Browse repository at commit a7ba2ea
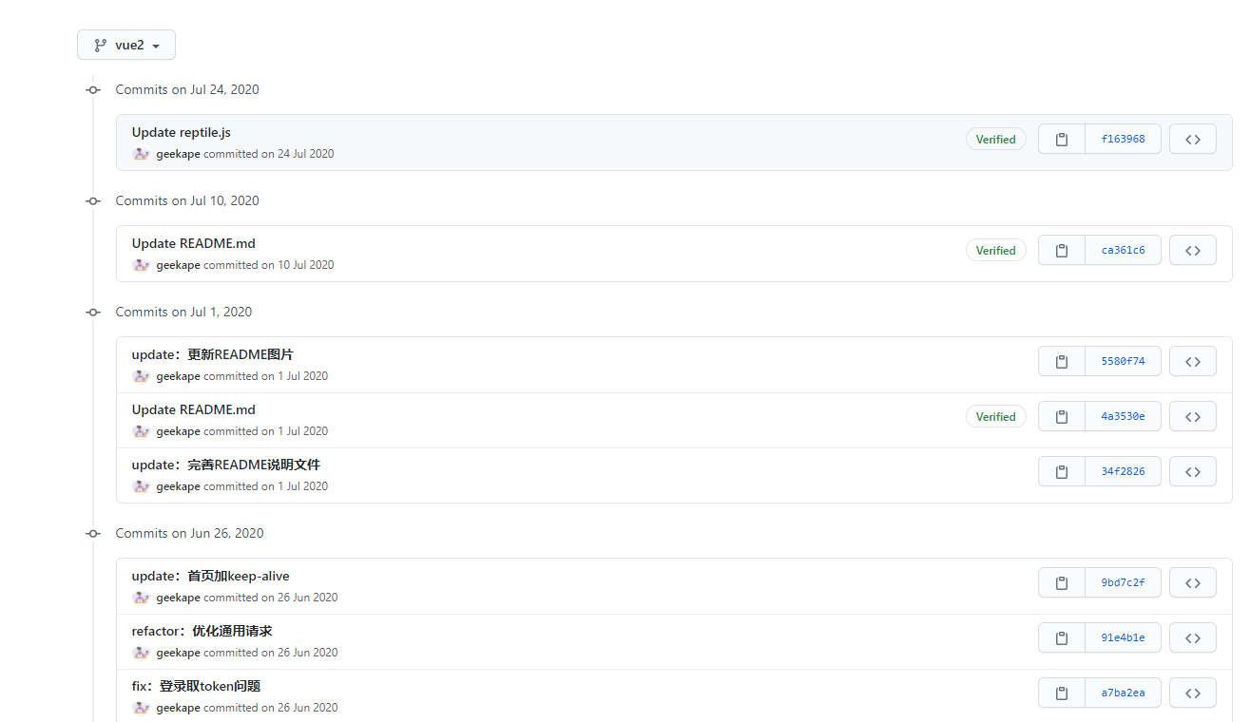Image resolution: width=1250 pixels, height=722 pixels. (x=1193, y=693)
